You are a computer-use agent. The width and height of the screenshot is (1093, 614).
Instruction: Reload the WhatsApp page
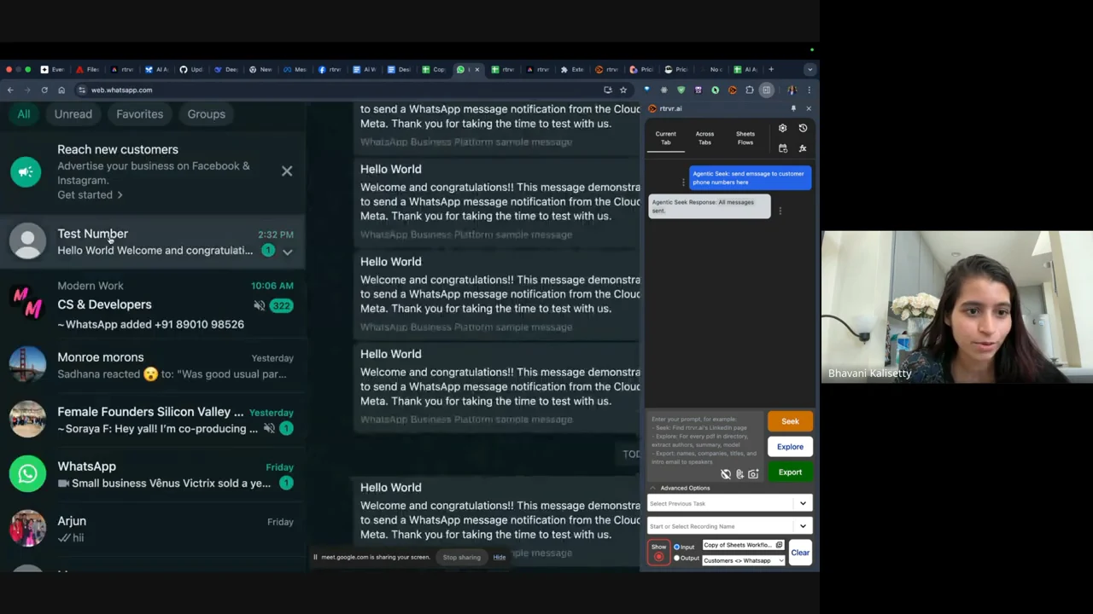(44, 90)
